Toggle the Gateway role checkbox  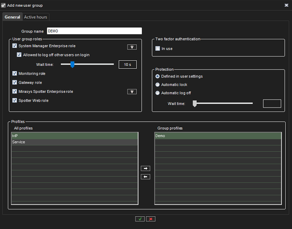pos(15,83)
